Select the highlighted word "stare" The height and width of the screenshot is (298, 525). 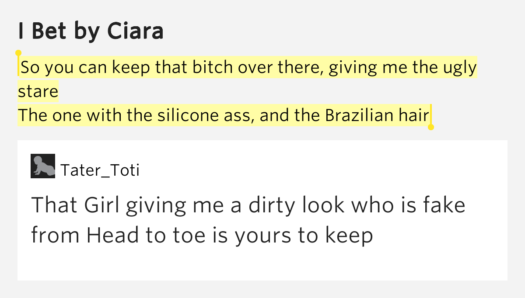(38, 92)
